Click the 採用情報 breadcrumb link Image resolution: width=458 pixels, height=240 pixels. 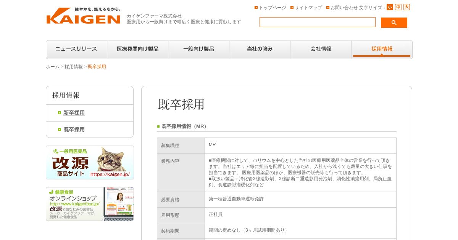click(x=74, y=67)
